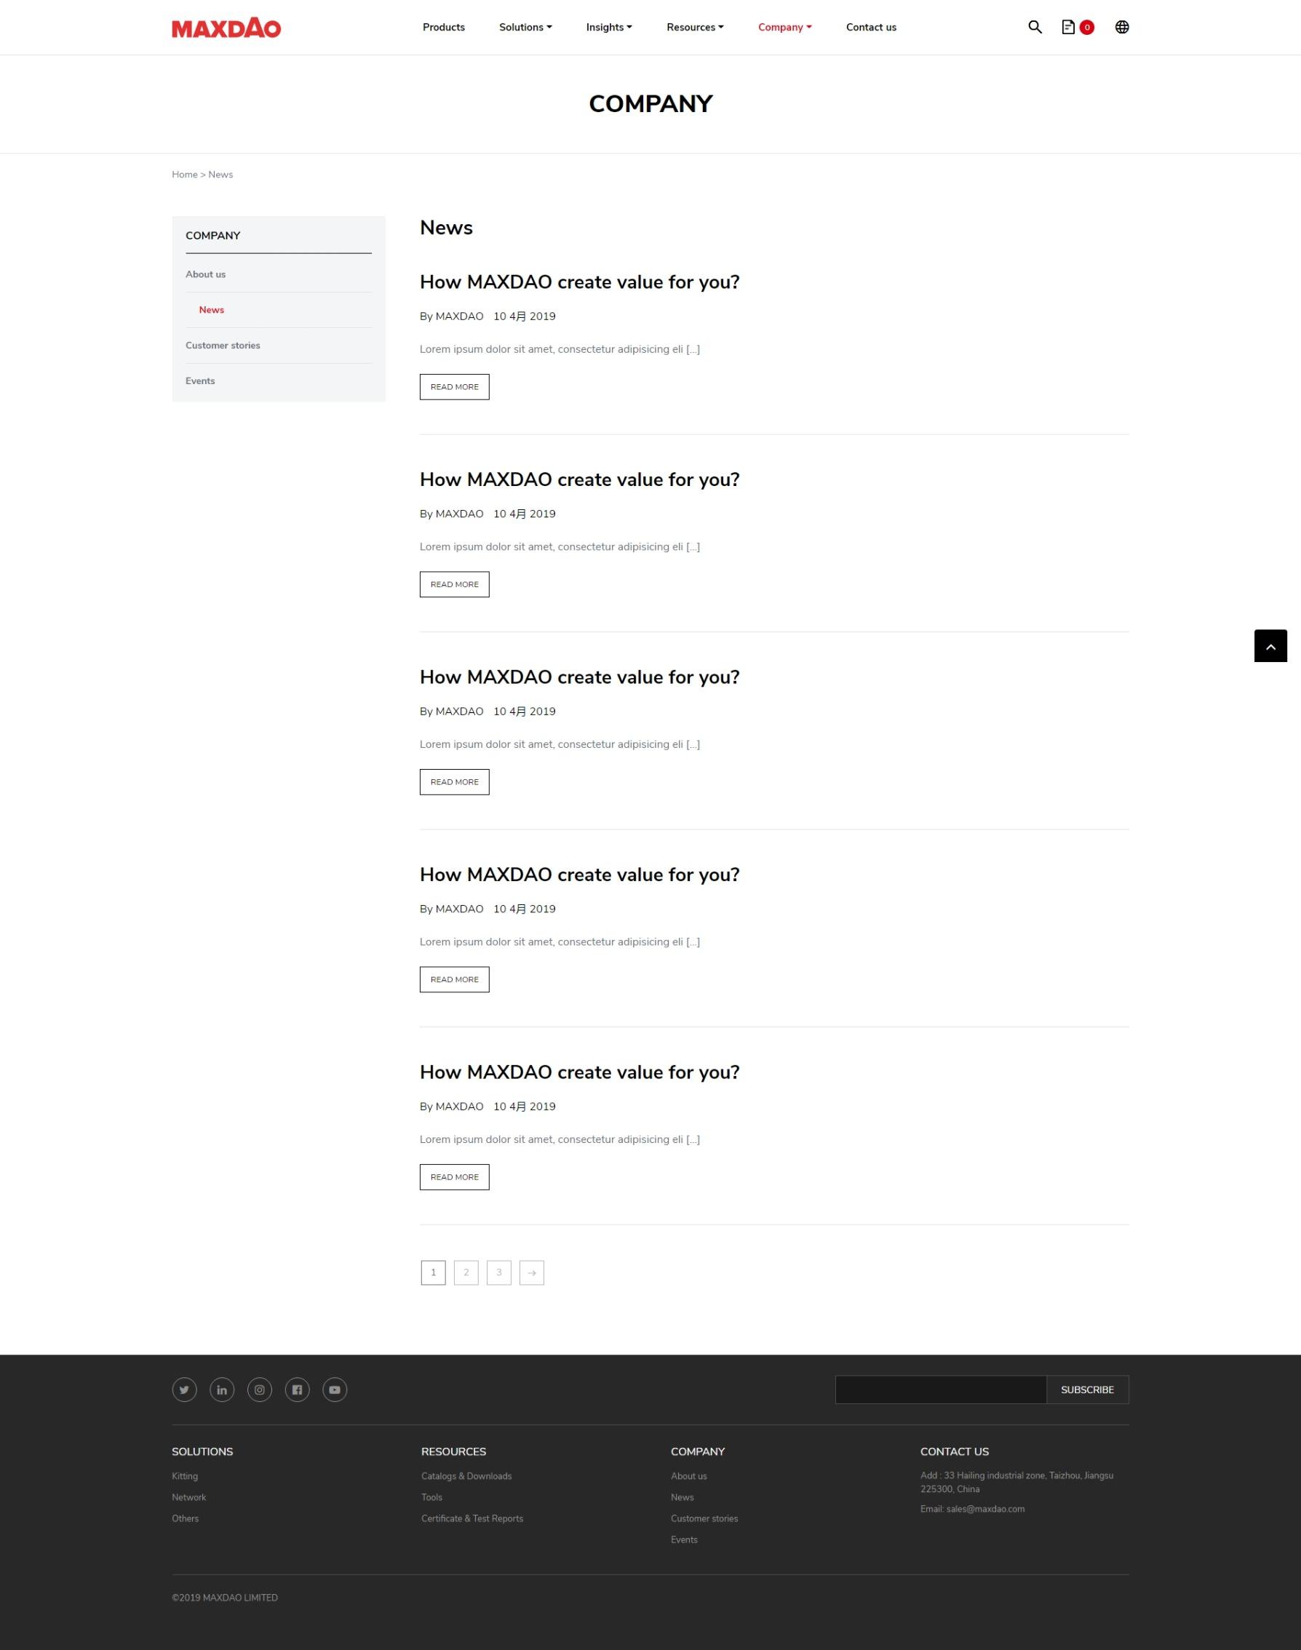This screenshot has height=1650, width=1301.
Task: Click READ MORE on fourth article
Action: [455, 979]
